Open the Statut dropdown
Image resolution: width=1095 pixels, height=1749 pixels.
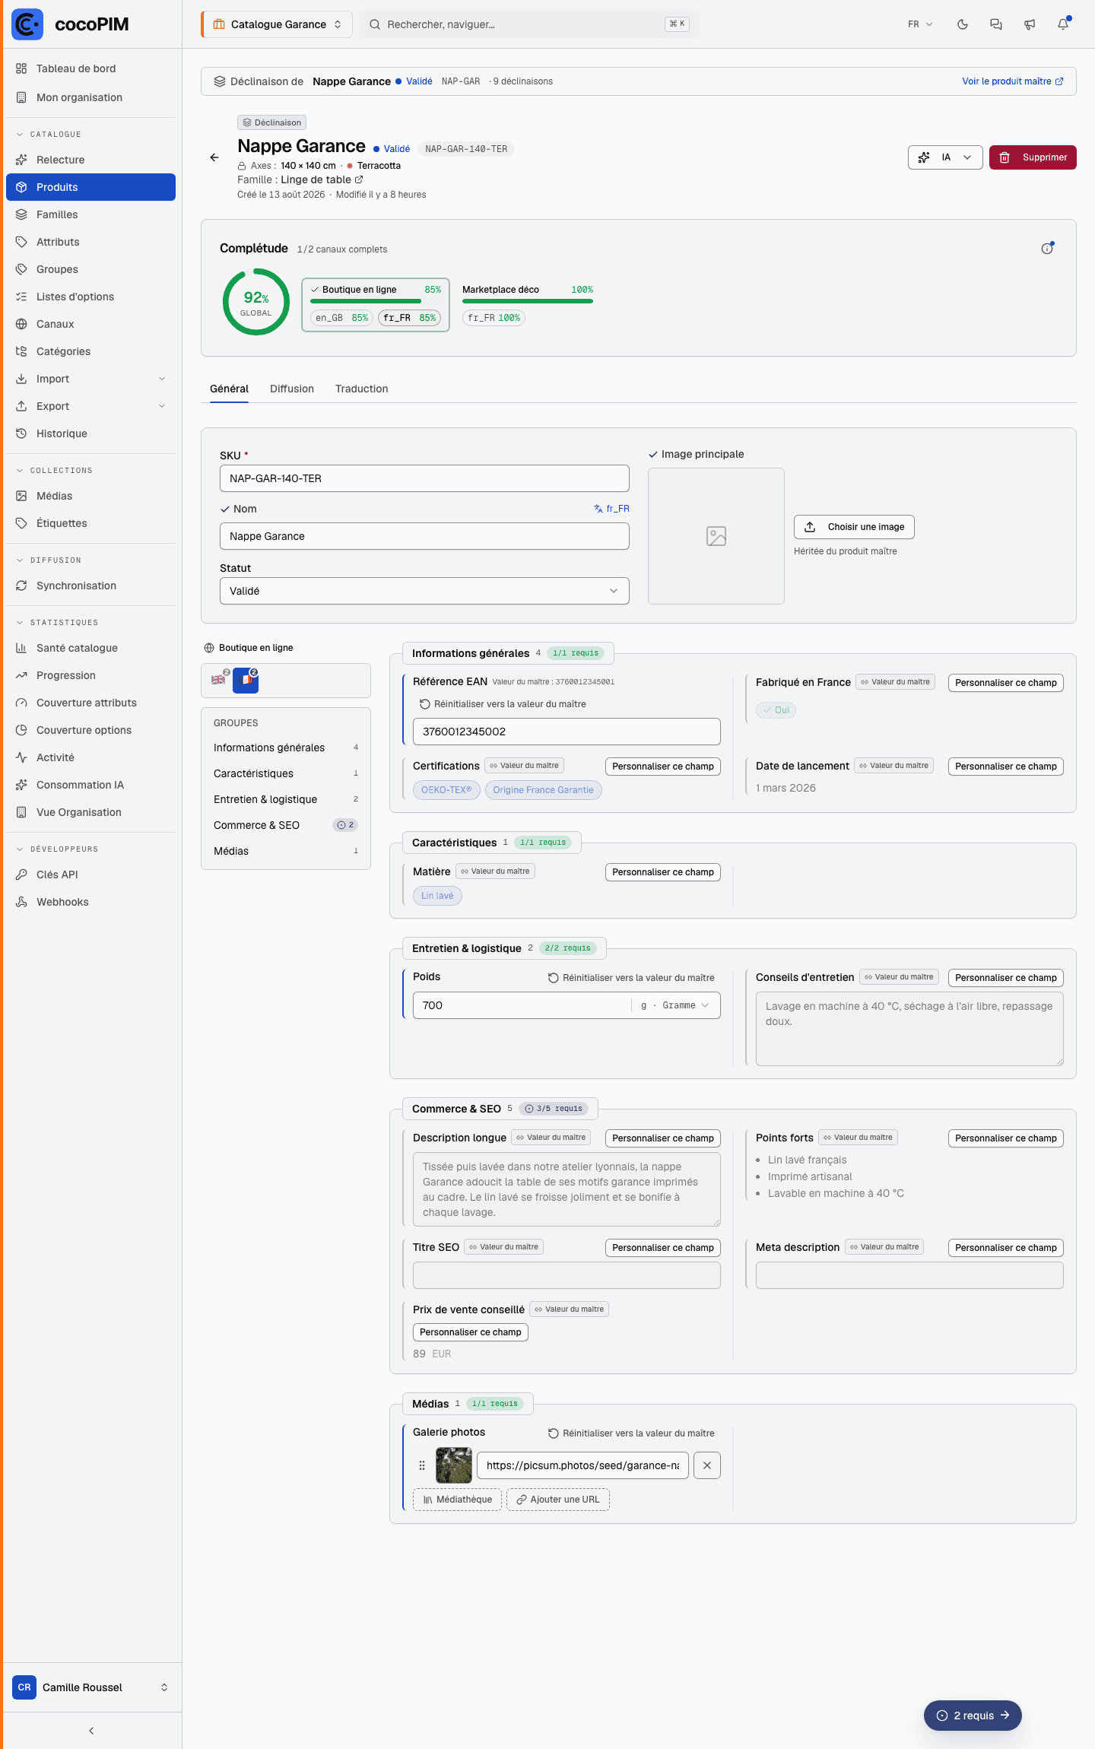424,591
